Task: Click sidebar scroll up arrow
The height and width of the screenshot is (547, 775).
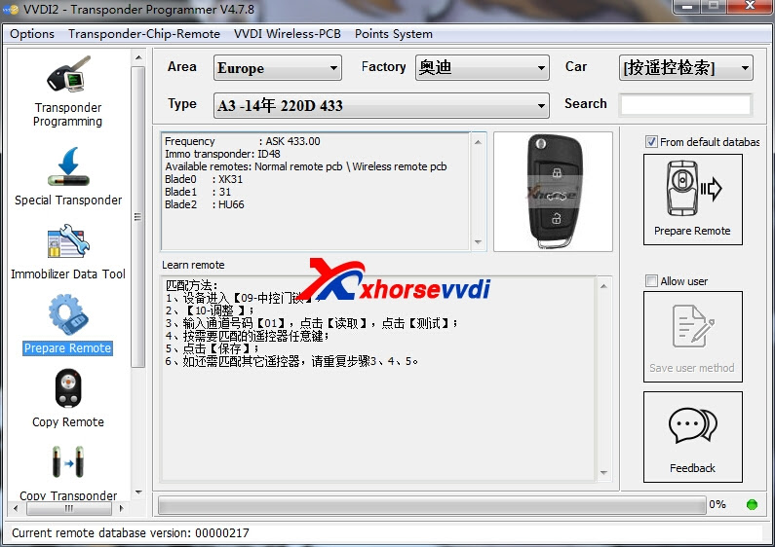Action: click(x=138, y=57)
